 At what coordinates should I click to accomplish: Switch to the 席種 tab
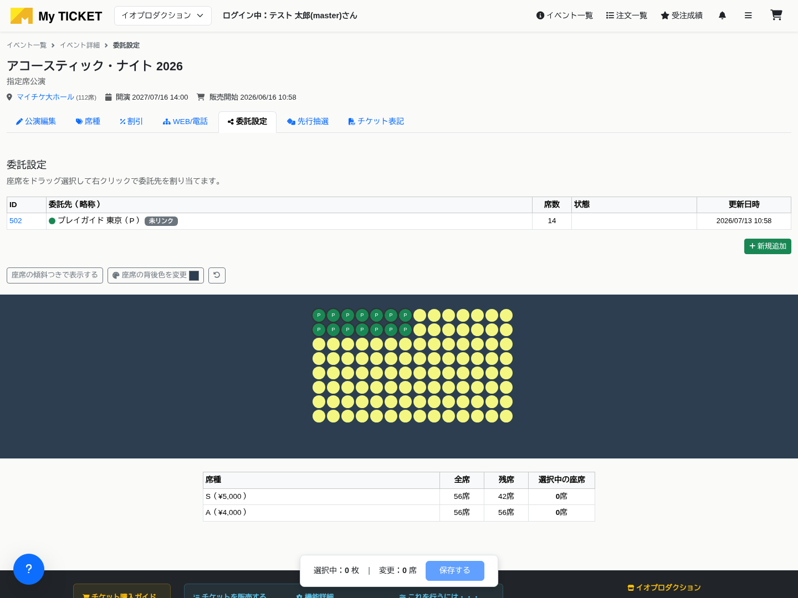pyautogui.click(x=88, y=121)
